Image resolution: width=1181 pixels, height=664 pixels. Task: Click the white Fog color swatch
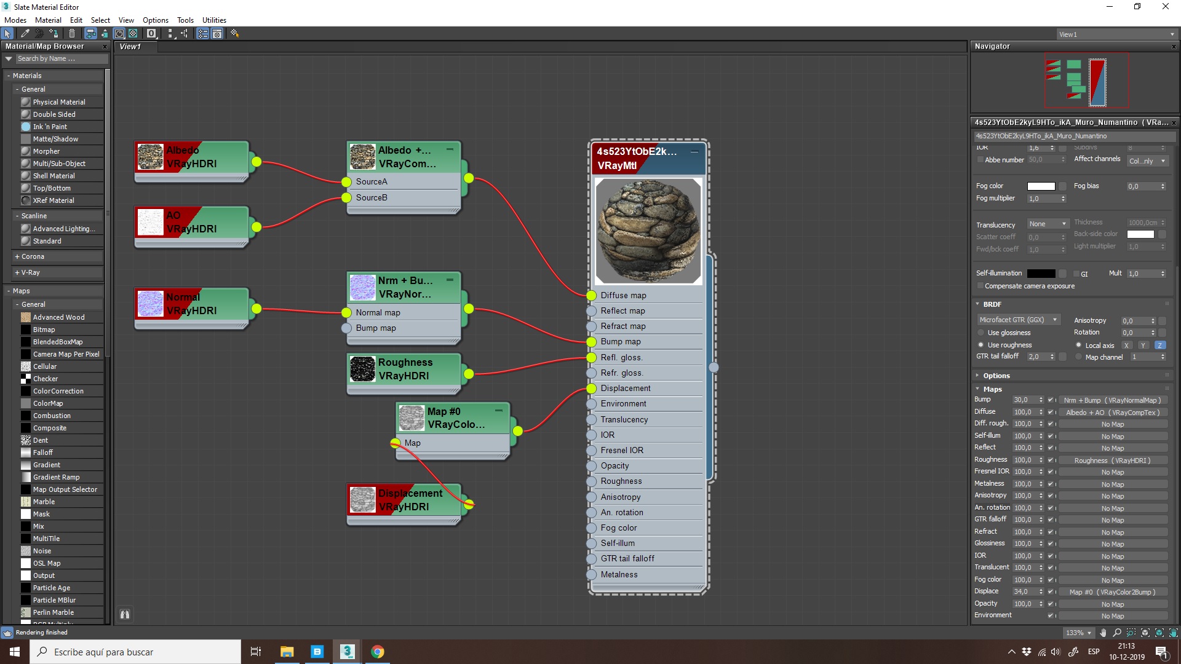1041,186
